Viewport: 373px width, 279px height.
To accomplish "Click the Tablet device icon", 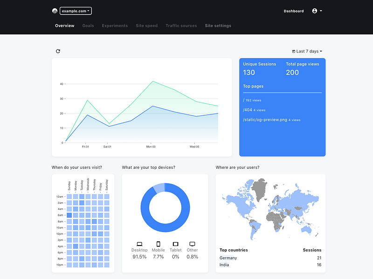I will pos(176,244).
